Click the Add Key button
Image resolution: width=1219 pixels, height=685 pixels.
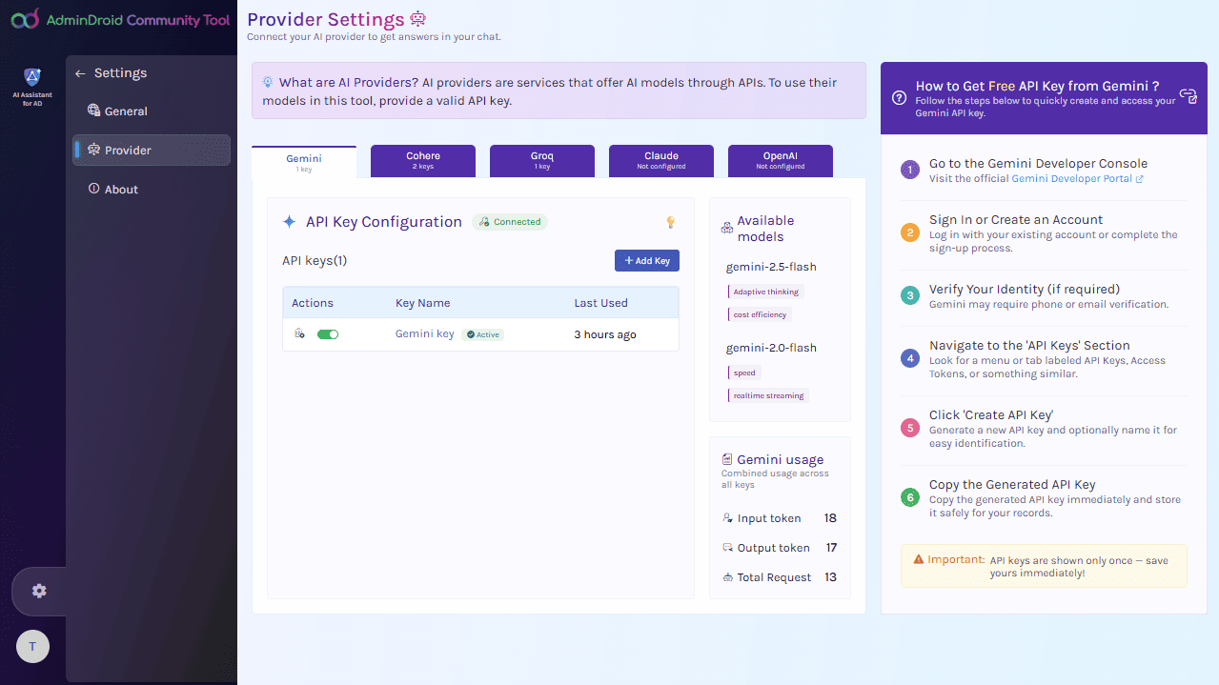646,260
